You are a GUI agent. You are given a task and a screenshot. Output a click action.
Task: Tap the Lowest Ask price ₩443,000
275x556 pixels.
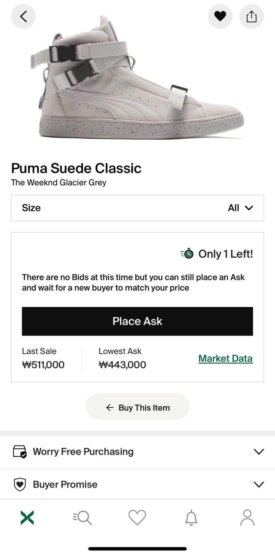click(x=123, y=365)
